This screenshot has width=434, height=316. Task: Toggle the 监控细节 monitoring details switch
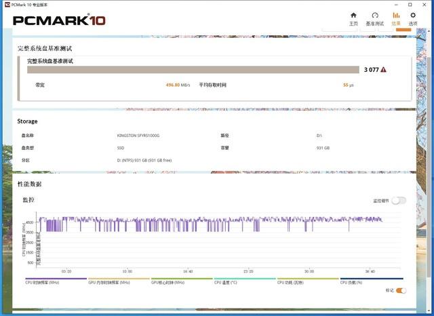coord(399,201)
